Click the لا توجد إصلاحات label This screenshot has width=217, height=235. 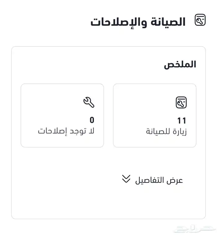(x=66, y=131)
